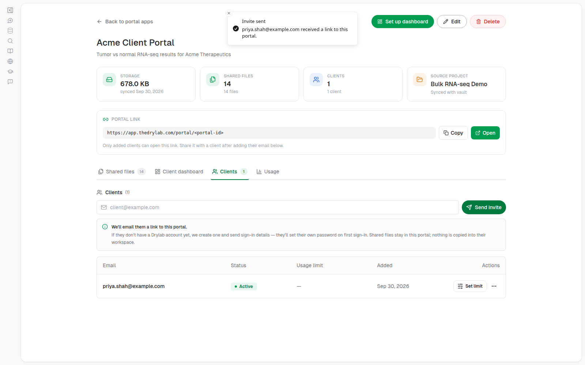585x365 pixels.
Task: Click the Shared Files card icon
Action: pyautogui.click(x=213, y=80)
